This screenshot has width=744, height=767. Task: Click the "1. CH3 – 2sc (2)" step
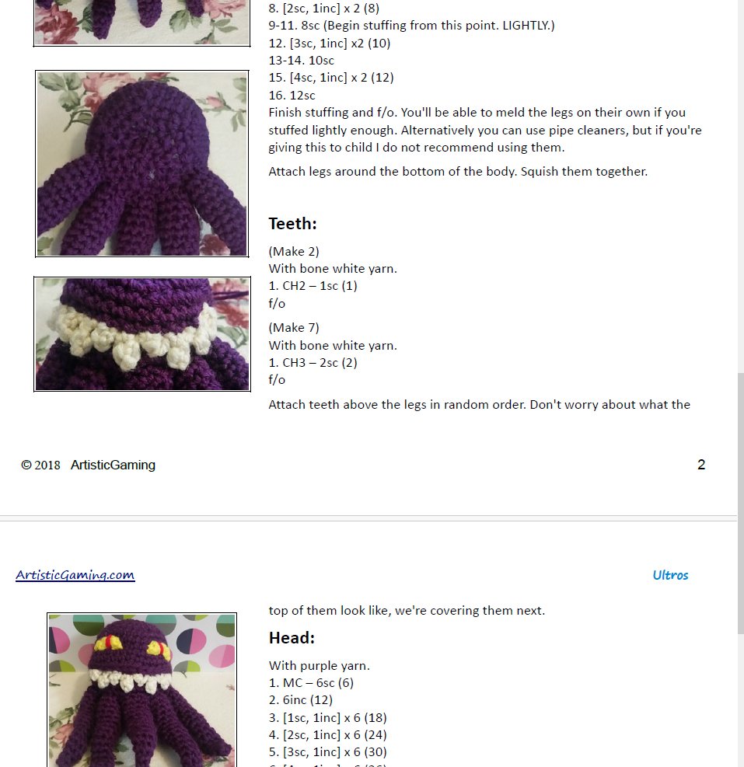(x=313, y=362)
